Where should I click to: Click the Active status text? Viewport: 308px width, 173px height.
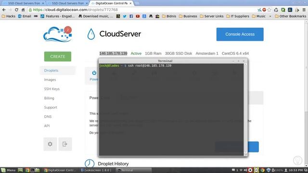pyautogui.click(x=136, y=53)
